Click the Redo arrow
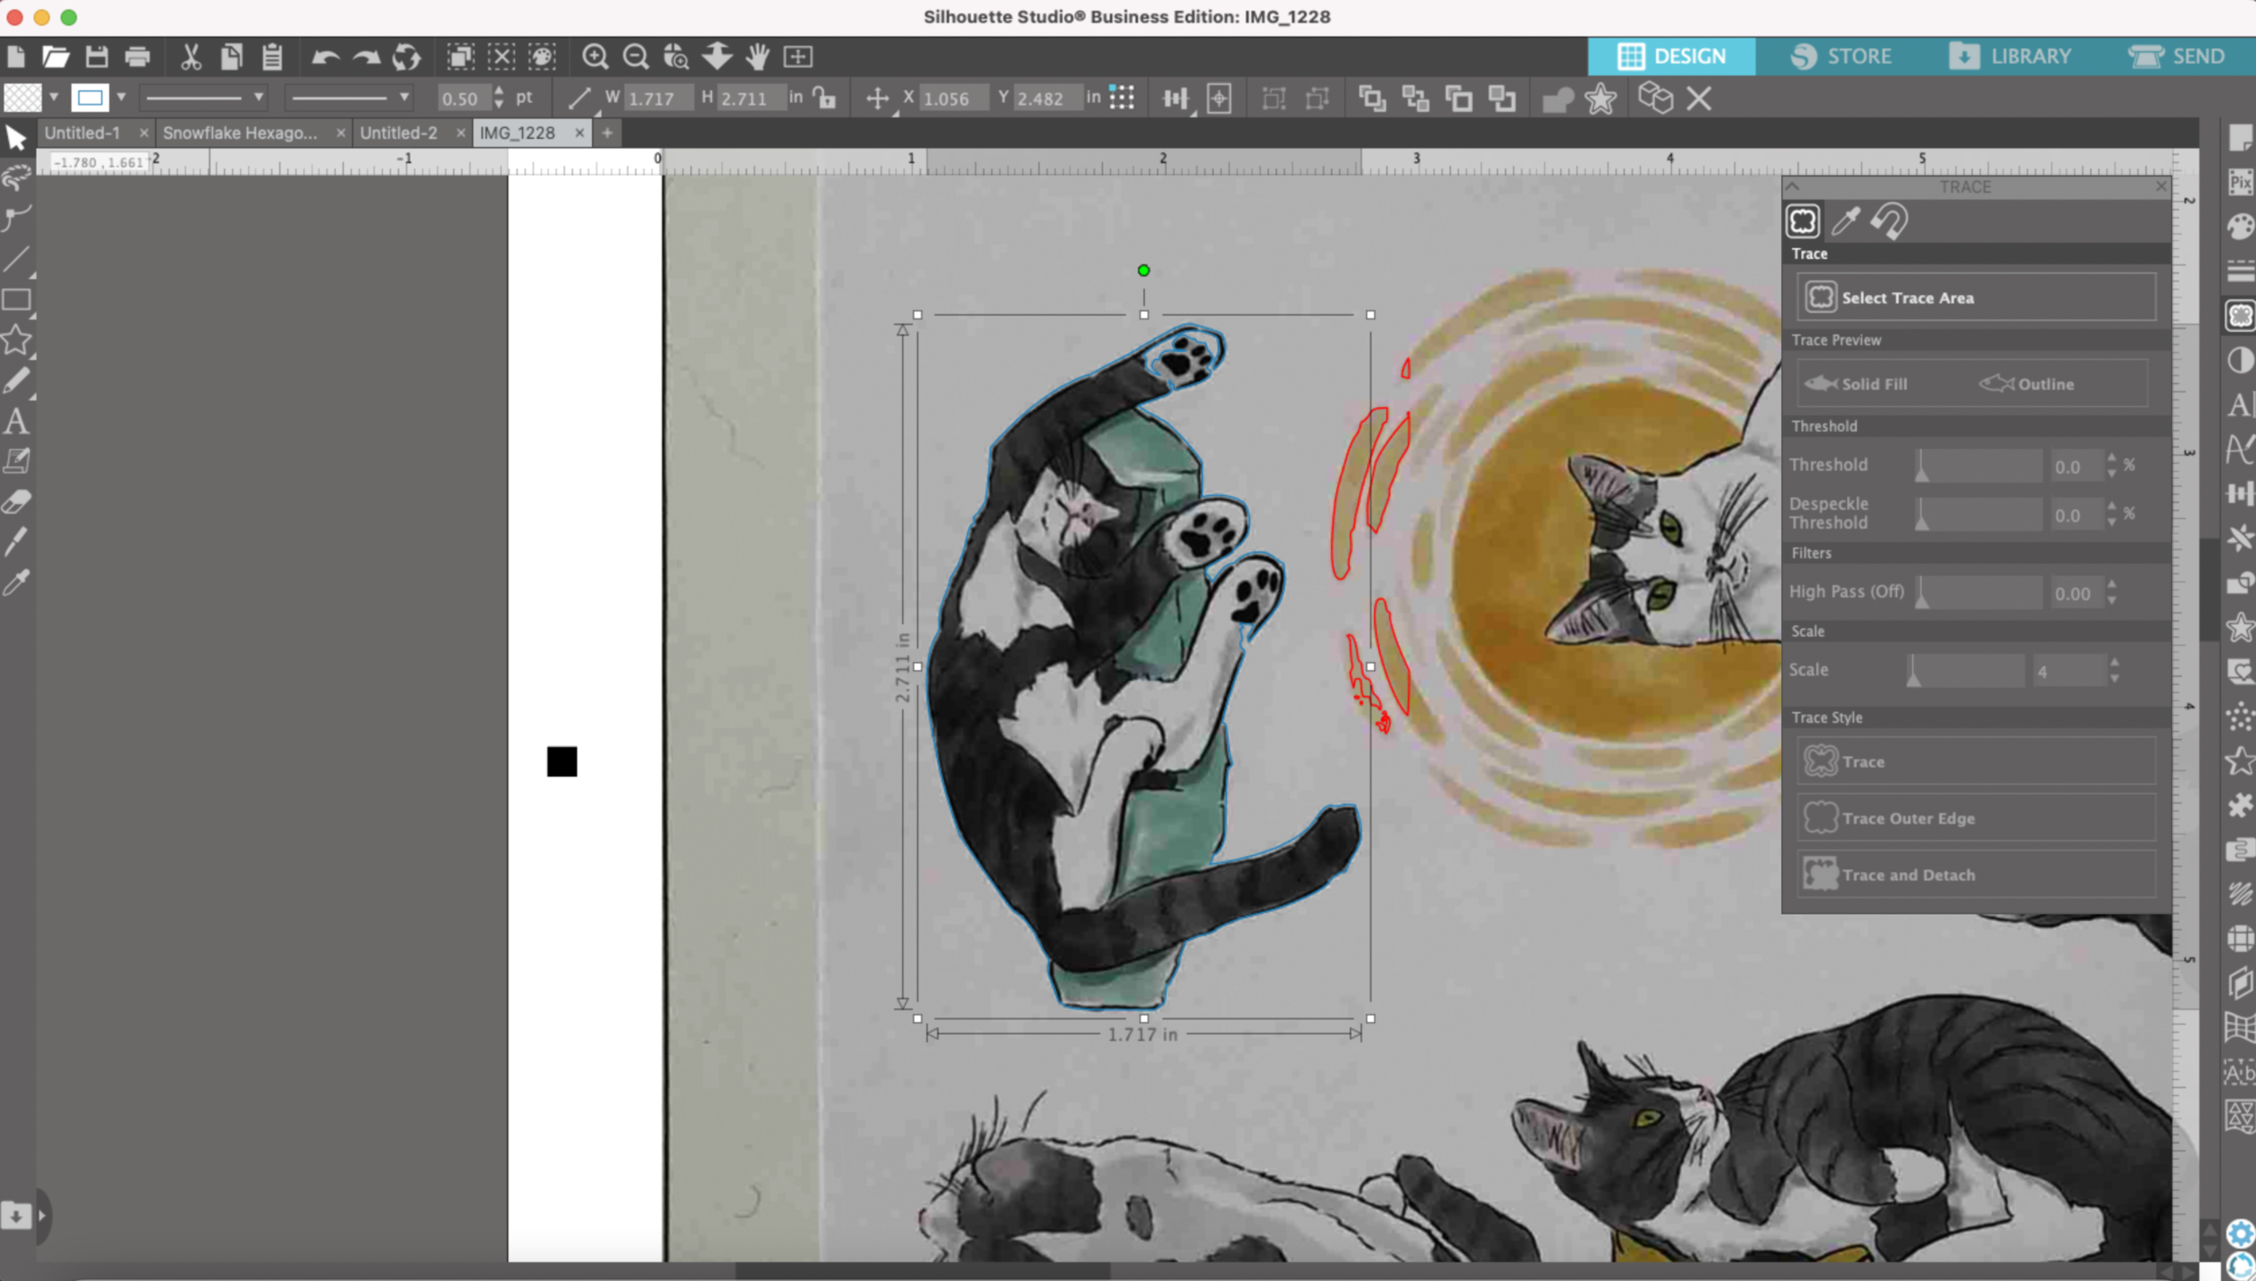This screenshot has height=1281, width=2256. (365, 58)
